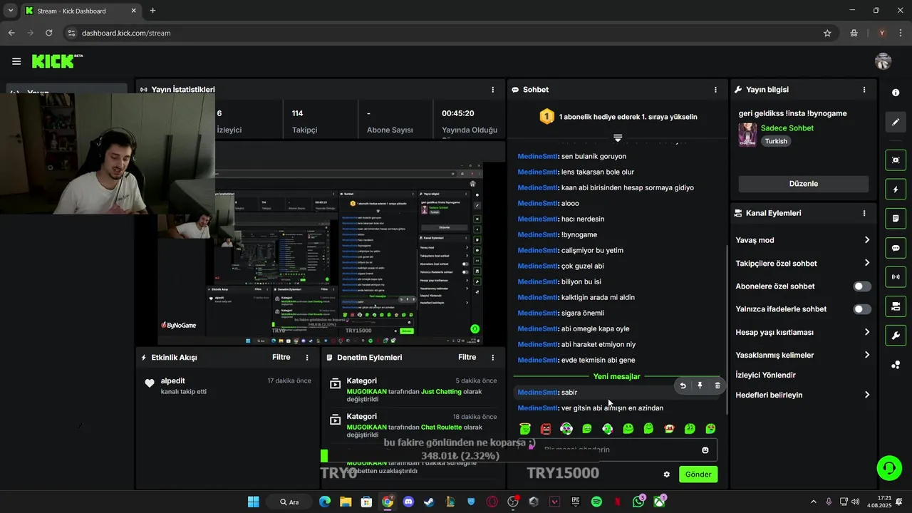Click the chat bubble icon in the sidebar
The image size is (912, 513).
896,248
